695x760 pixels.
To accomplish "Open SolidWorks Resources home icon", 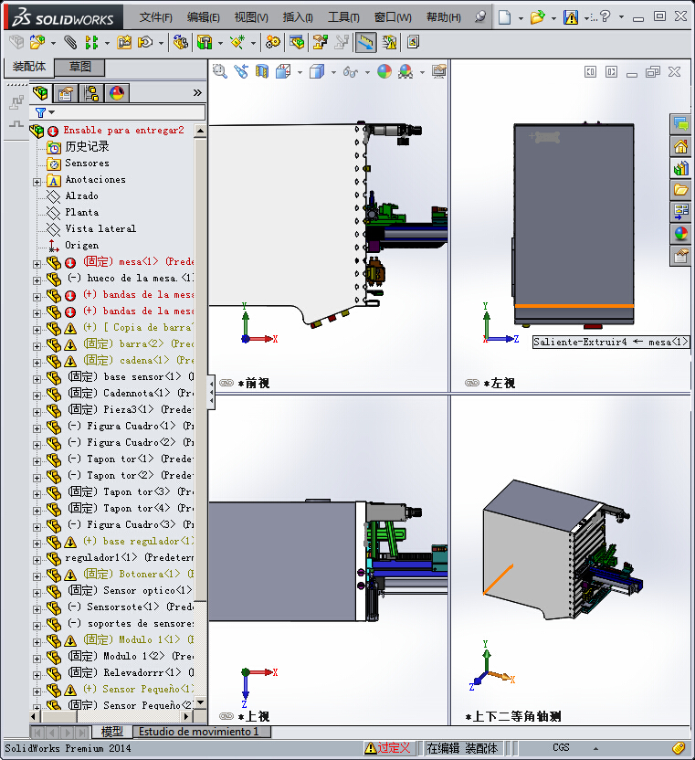I will coord(680,146).
